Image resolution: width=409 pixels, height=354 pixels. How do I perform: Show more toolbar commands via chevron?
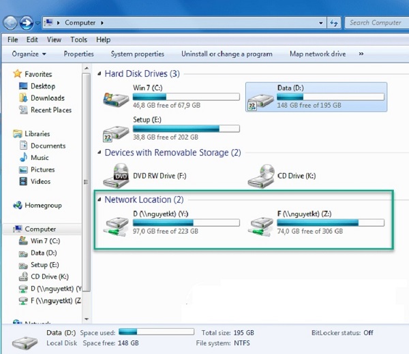pyautogui.click(x=361, y=54)
